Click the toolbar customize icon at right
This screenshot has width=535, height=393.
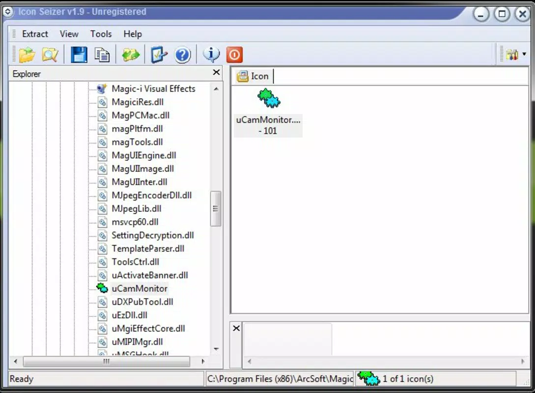512,55
